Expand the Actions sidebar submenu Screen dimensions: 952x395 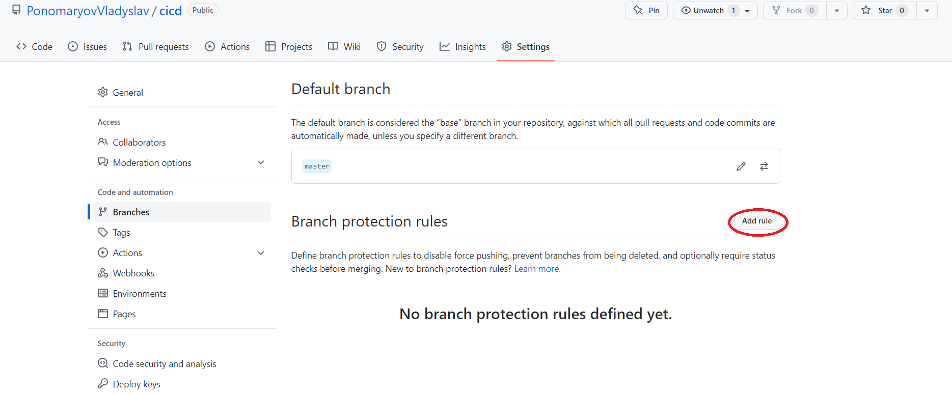[261, 253]
